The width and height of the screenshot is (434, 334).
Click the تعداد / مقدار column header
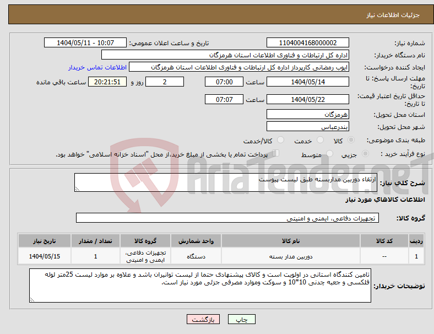(95, 241)
